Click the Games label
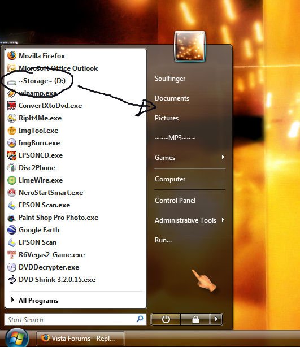 165,158
